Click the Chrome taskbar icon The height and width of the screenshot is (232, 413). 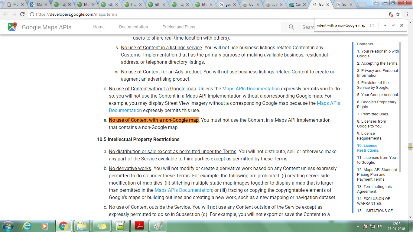point(63,226)
